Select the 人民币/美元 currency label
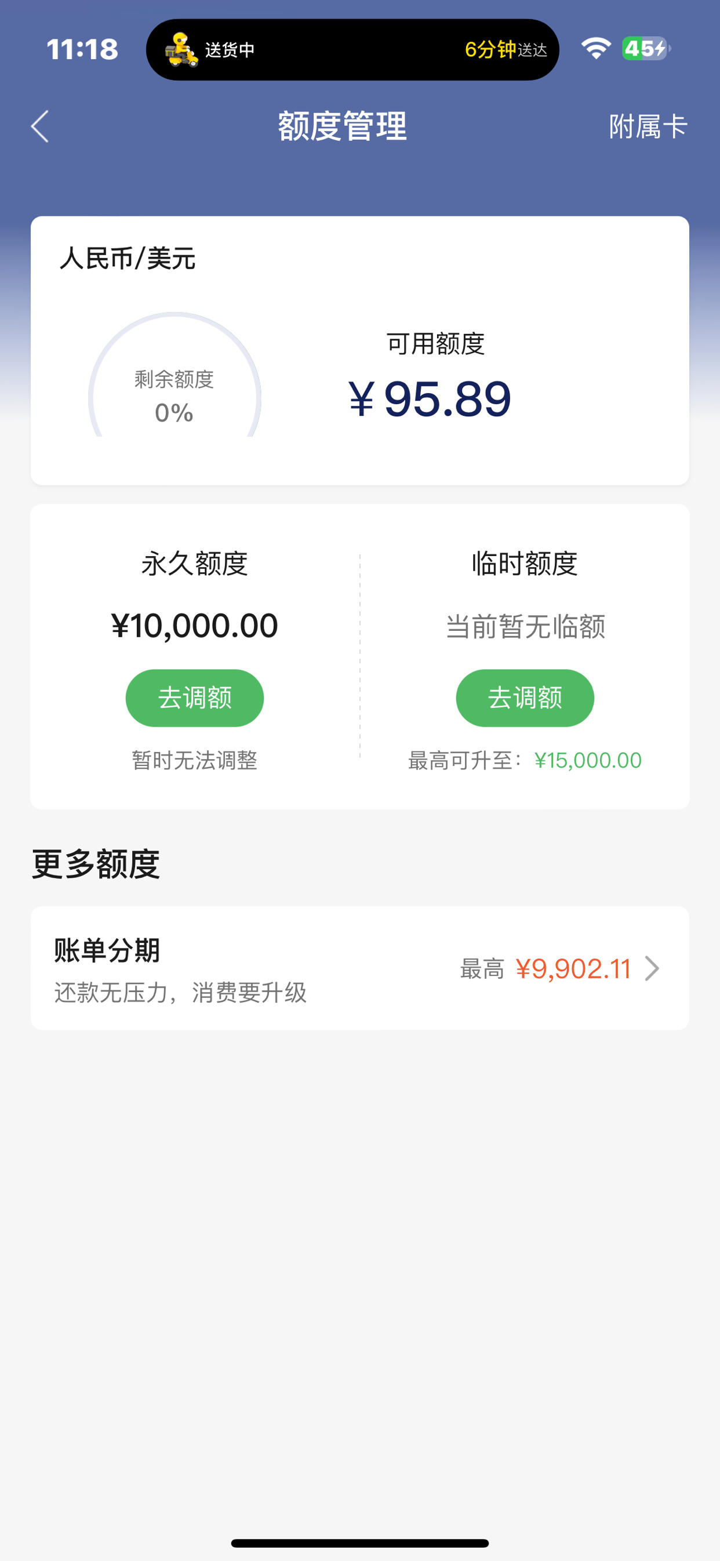720x1561 pixels. [x=128, y=258]
